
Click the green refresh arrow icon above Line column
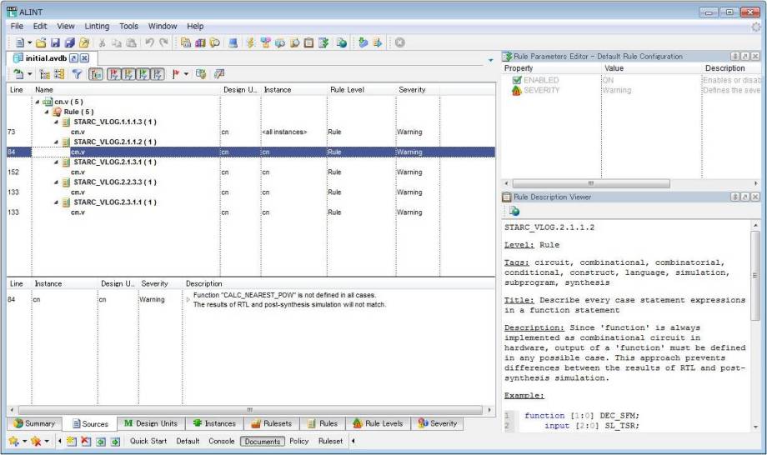[x=18, y=74]
